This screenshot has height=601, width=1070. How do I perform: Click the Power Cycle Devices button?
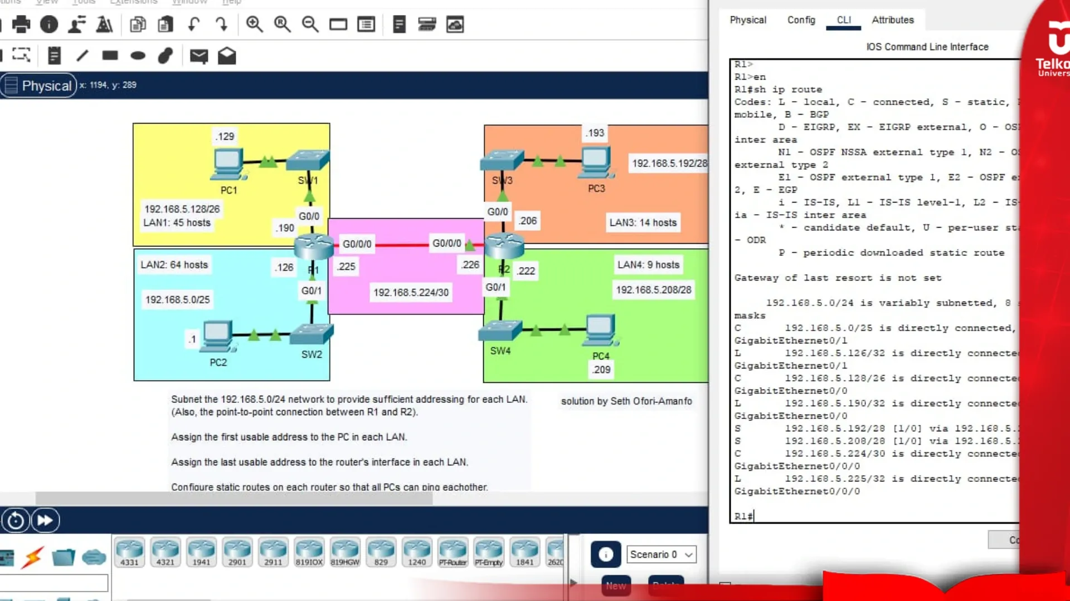coord(16,520)
